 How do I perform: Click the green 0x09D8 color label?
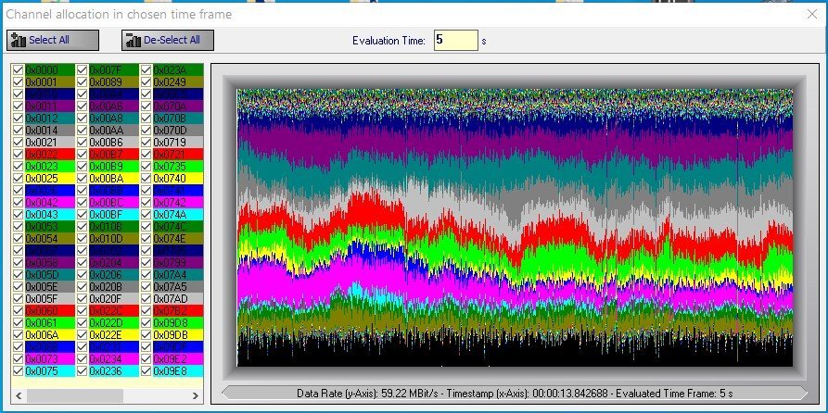178,323
